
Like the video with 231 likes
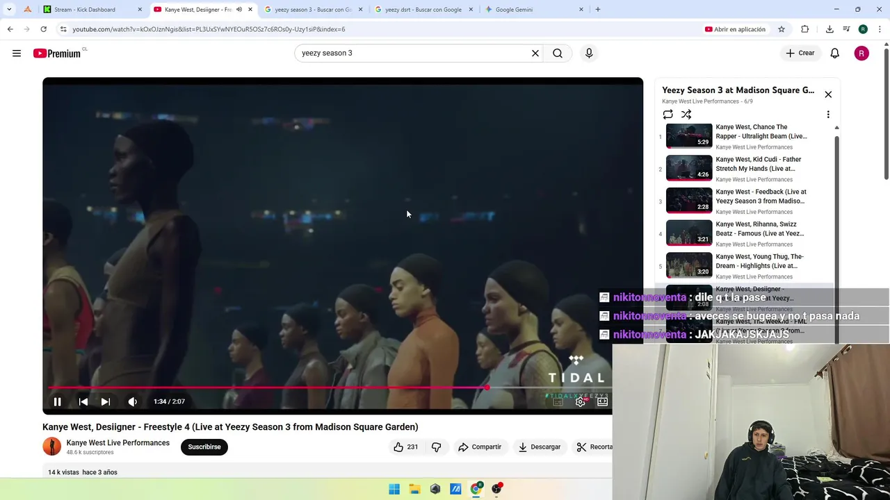tap(406, 447)
